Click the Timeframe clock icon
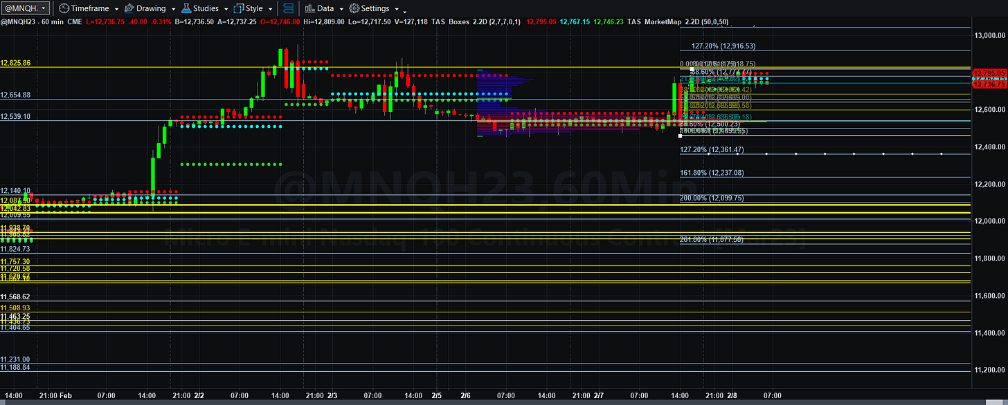The image size is (1008, 405). click(x=64, y=8)
